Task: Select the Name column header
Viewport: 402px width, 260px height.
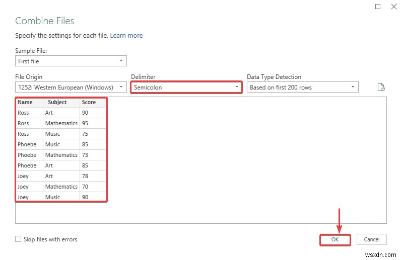Action: pyautogui.click(x=29, y=102)
